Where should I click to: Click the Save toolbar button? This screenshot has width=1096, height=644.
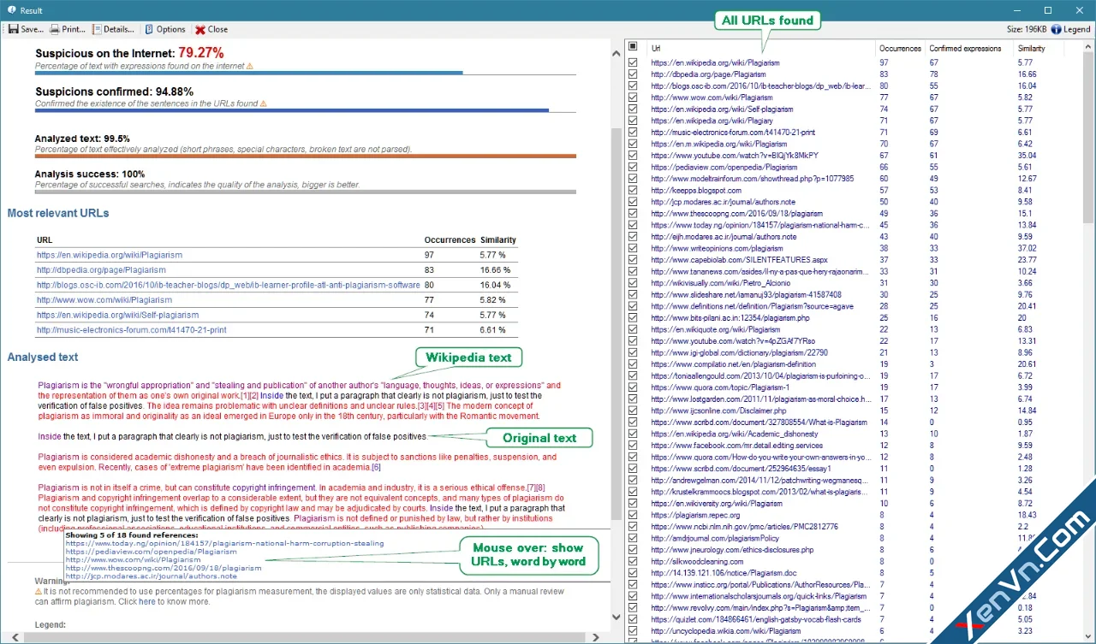click(x=26, y=29)
